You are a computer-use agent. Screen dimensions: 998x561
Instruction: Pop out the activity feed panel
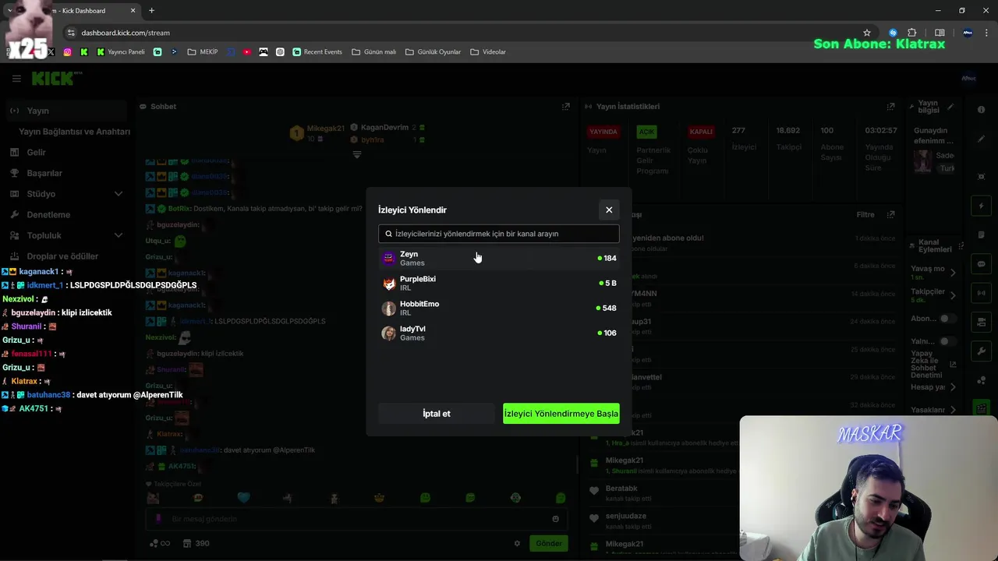pos(890,214)
